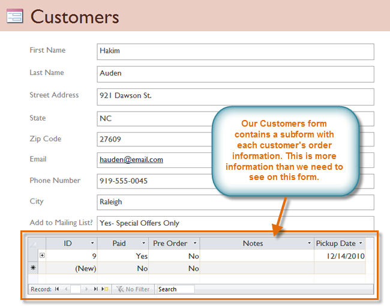Viewport: 390px width, 306px height.
Task: Click the First Name field containing Hakim
Action: (235, 52)
